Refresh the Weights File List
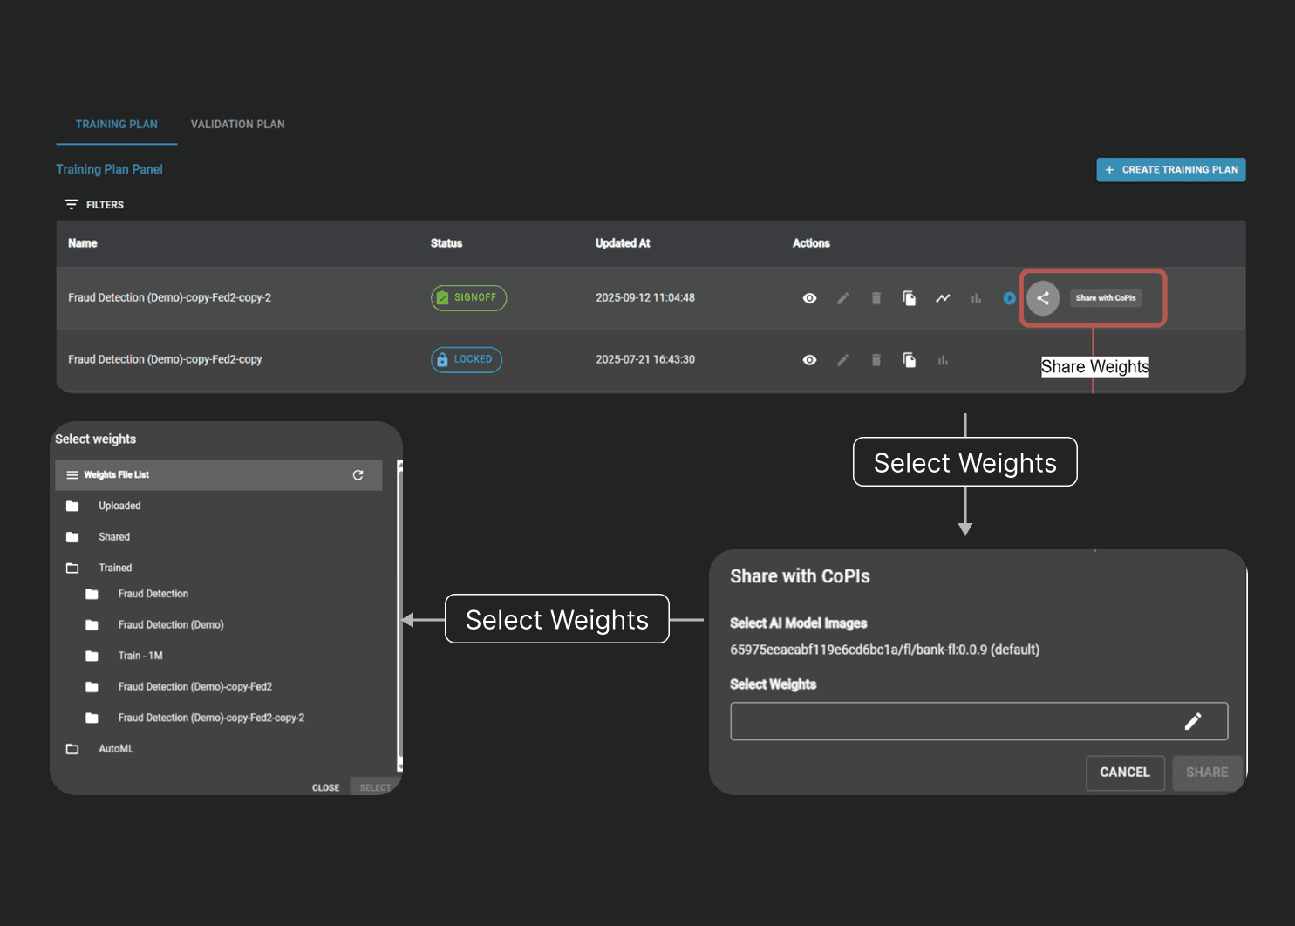1295x926 pixels. [x=358, y=475]
